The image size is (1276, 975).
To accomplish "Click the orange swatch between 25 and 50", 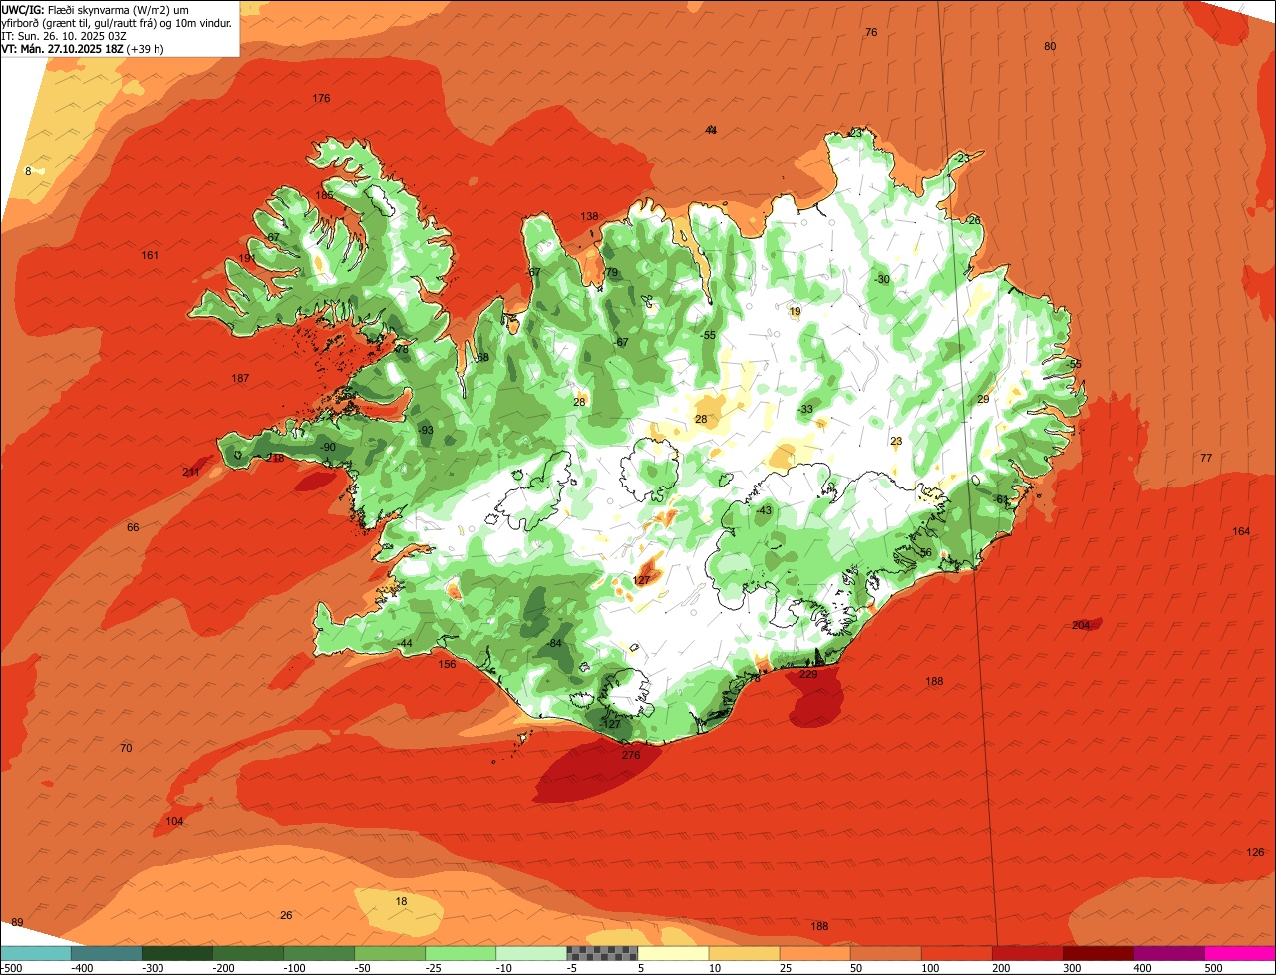I will [813, 953].
